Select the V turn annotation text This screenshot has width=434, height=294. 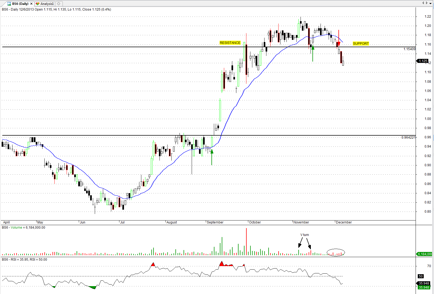(305, 235)
